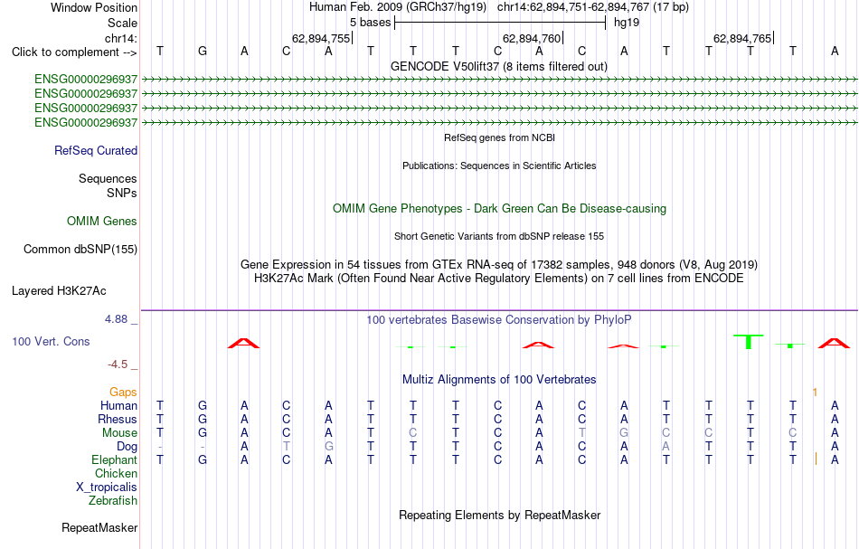Select the Mouse species label

pos(119,433)
